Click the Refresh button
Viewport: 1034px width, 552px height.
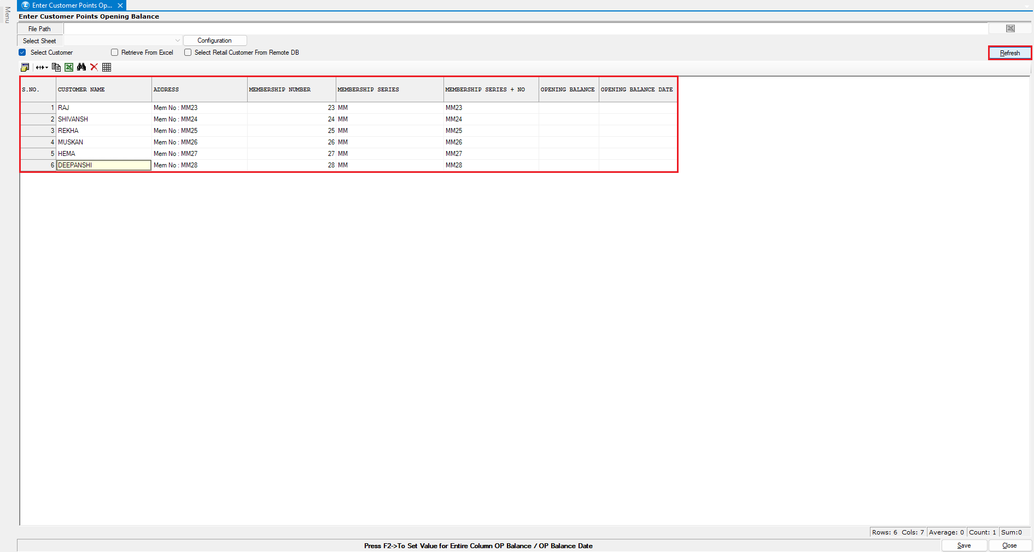[x=1009, y=53]
